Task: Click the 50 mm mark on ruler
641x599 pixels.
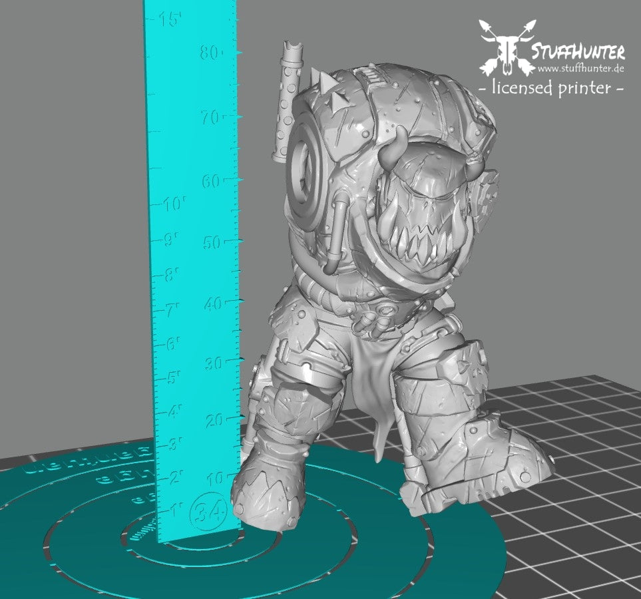Action: pyautogui.click(x=212, y=242)
